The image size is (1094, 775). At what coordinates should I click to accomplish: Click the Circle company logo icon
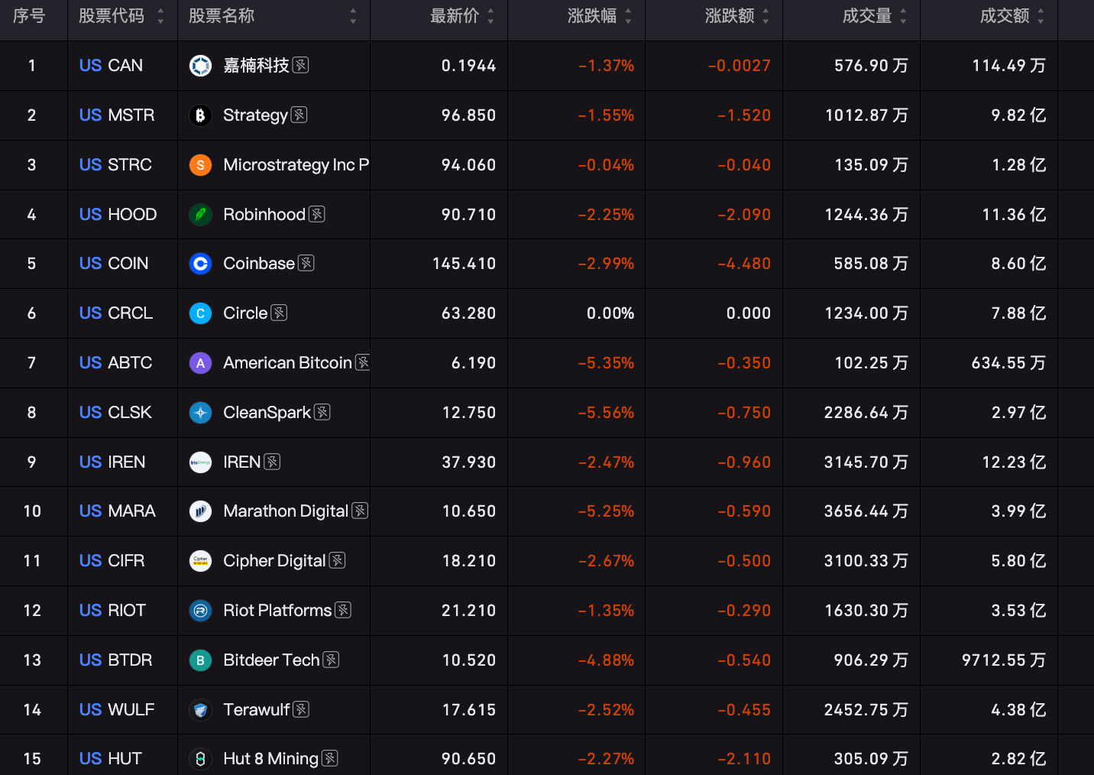(200, 313)
